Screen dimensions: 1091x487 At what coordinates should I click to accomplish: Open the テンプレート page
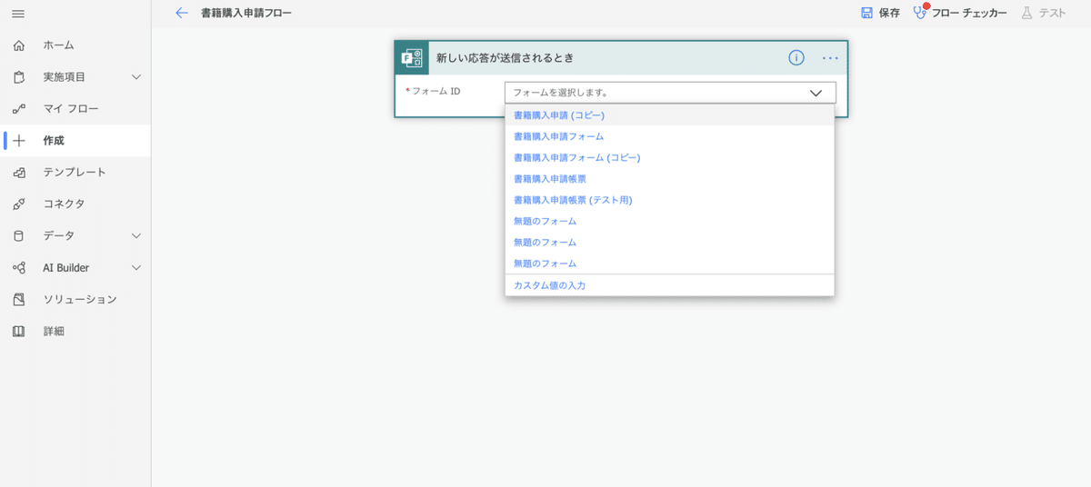point(75,173)
